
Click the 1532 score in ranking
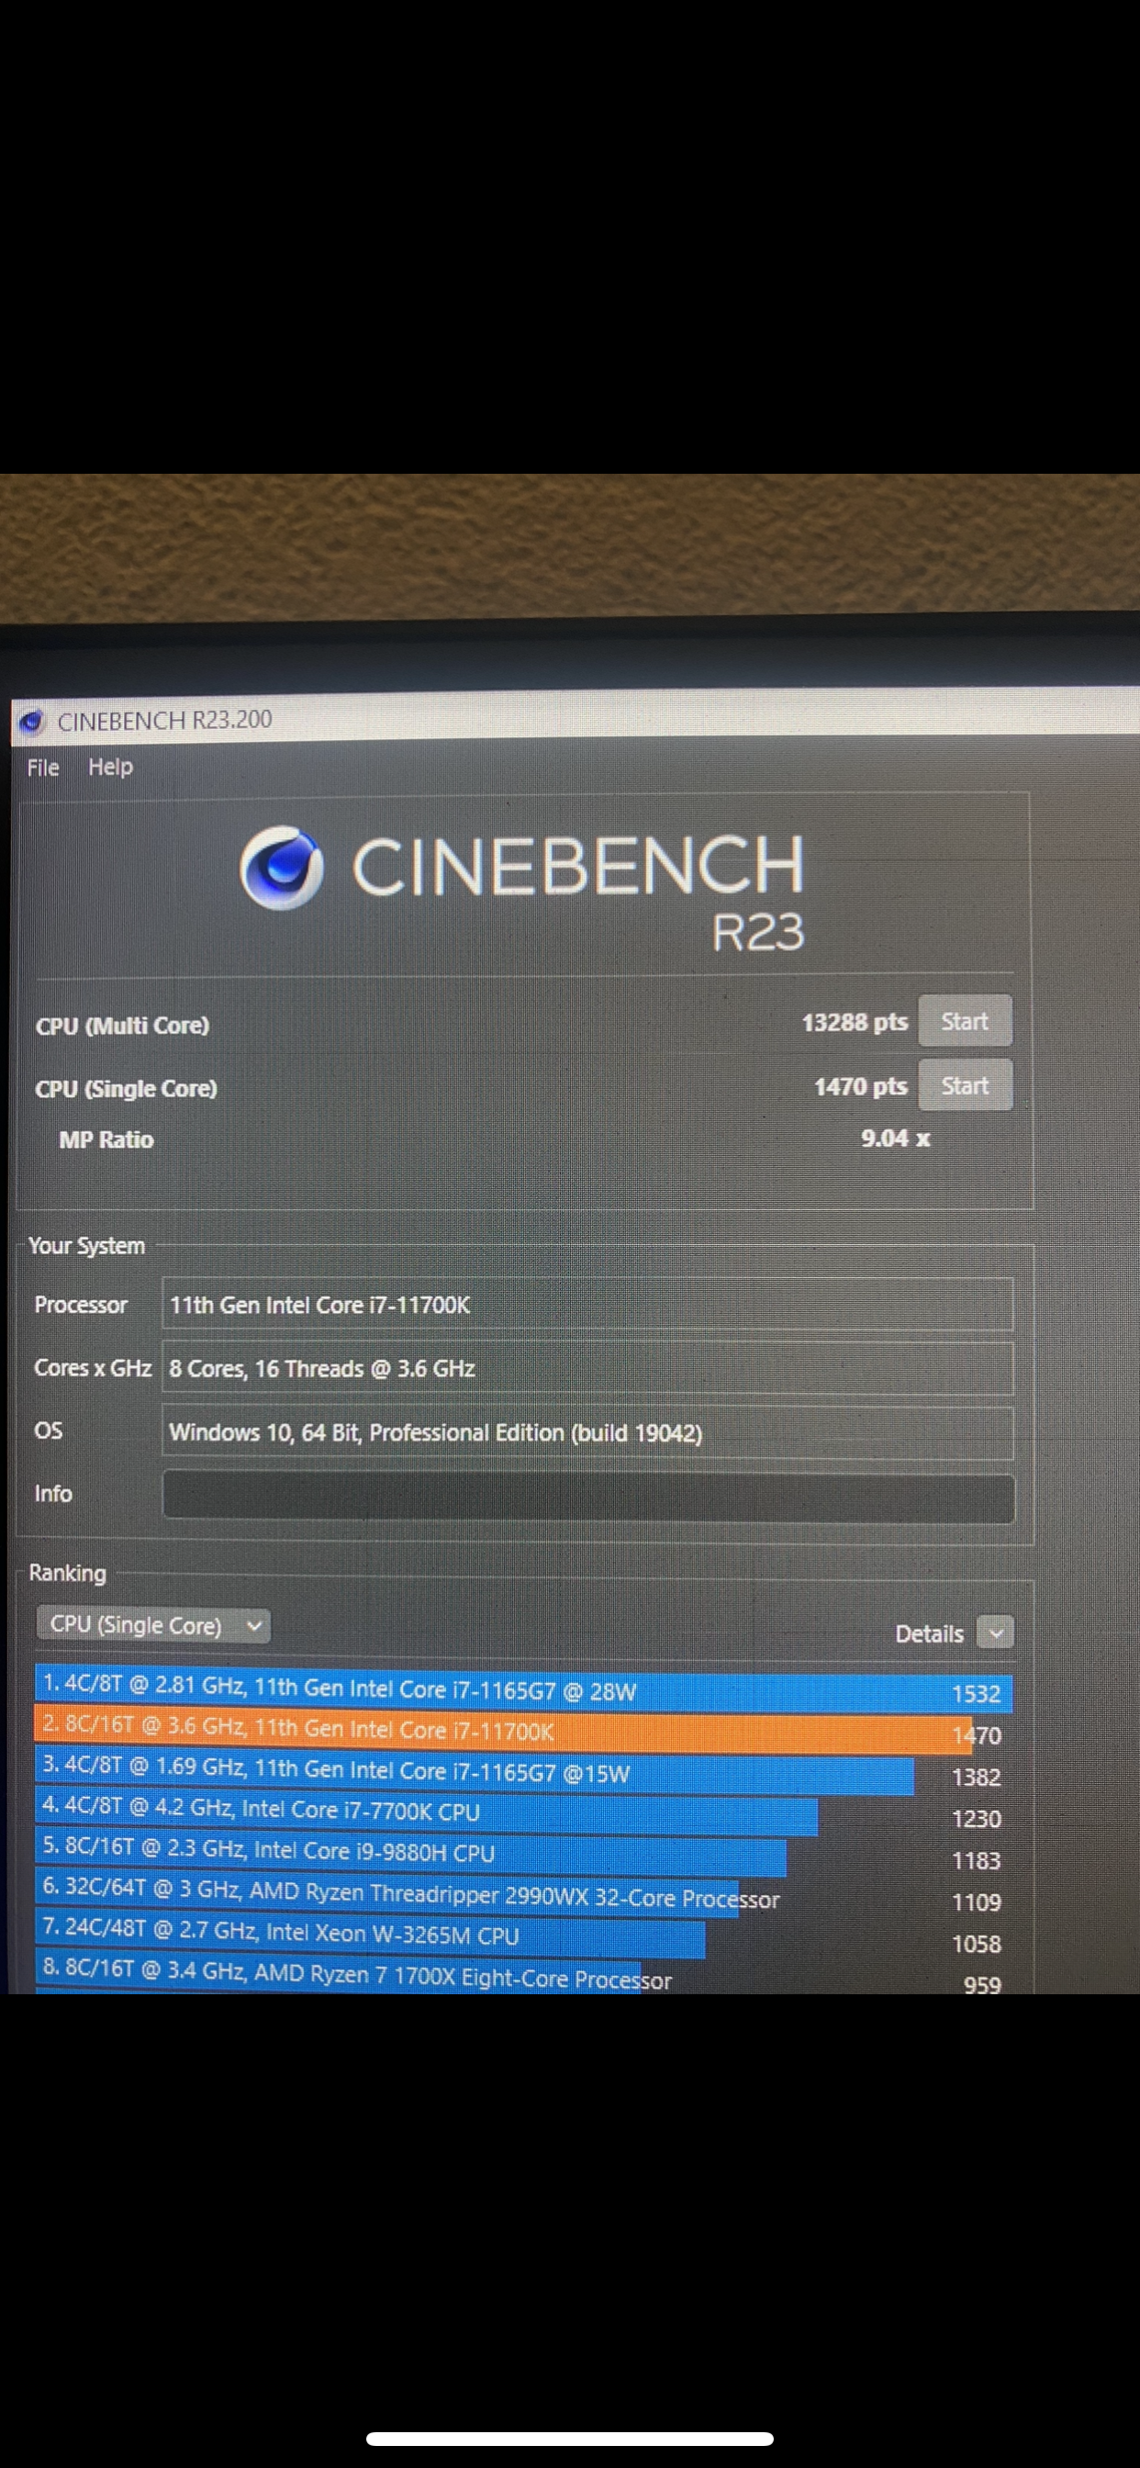tap(977, 1694)
